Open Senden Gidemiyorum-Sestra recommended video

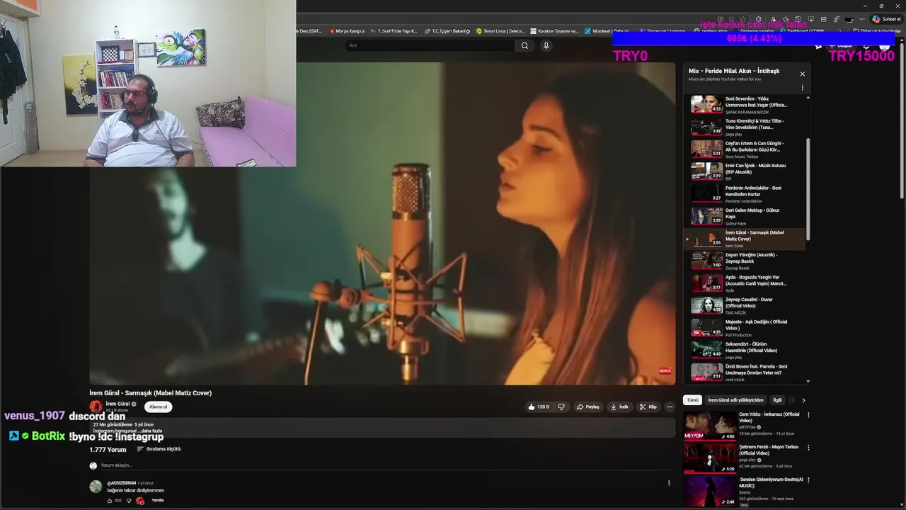(x=742, y=491)
